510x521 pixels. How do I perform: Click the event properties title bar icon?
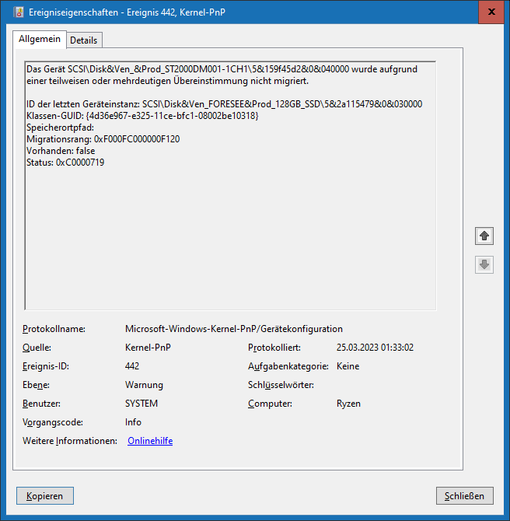pos(19,12)
